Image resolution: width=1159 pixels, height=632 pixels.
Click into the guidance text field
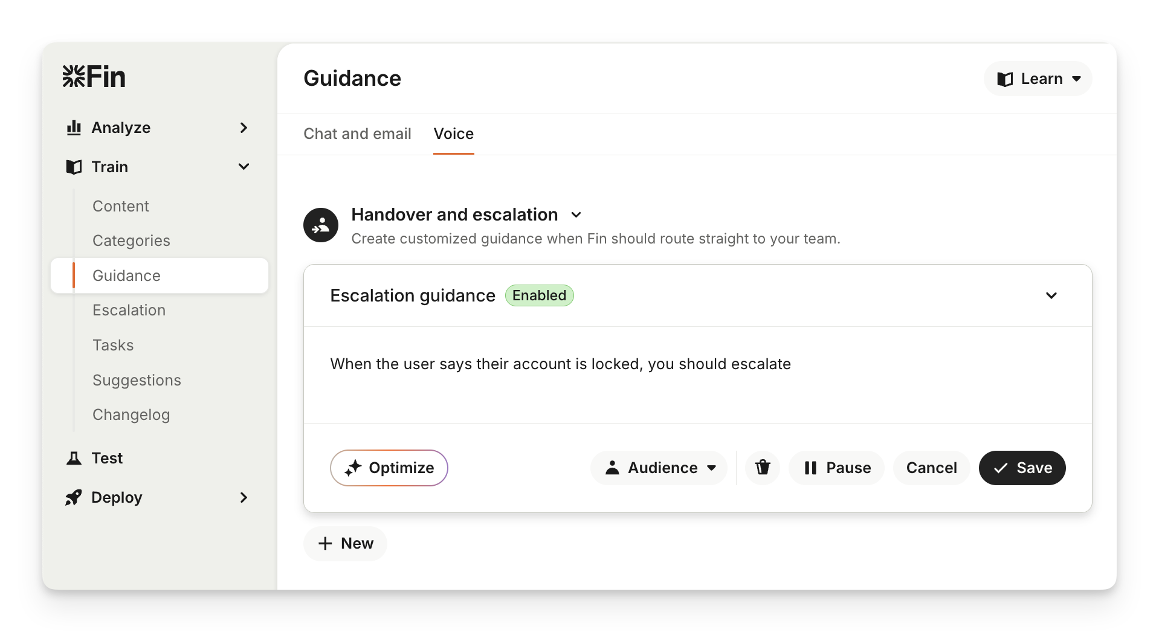(697, 375)
